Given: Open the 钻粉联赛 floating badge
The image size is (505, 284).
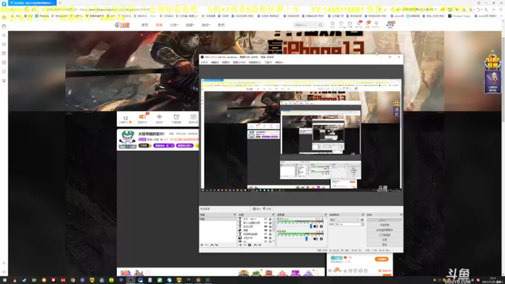Looking at the screenshot, I should coord(492,61).
